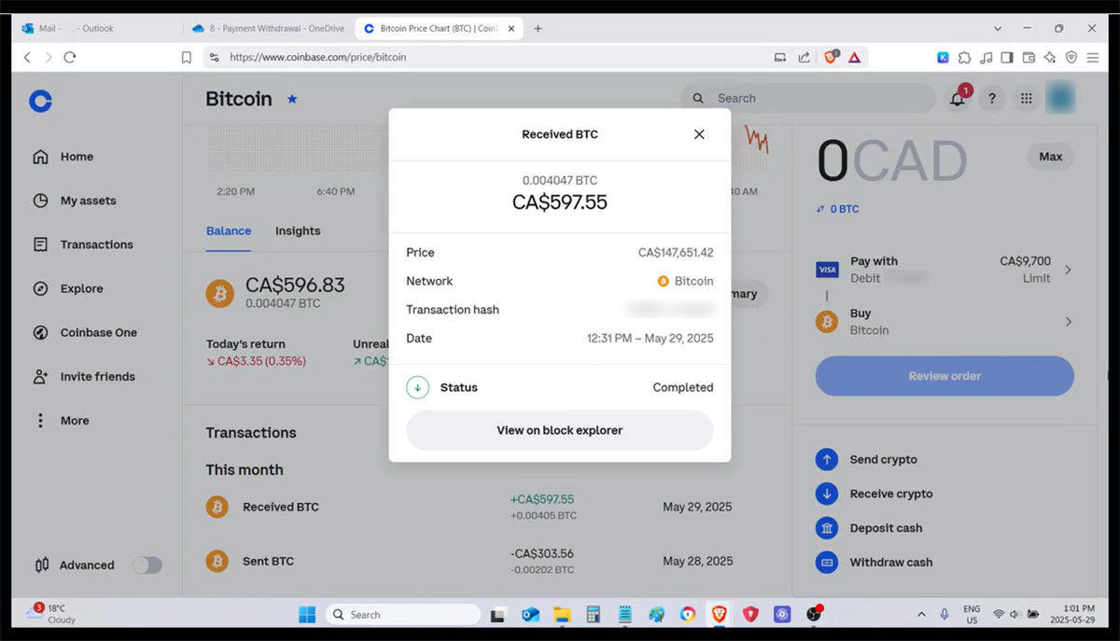The width and height of the screenshot is (1120, 641).
Task: Reload the Coinbase page
Action: click(x=70, y=57)
